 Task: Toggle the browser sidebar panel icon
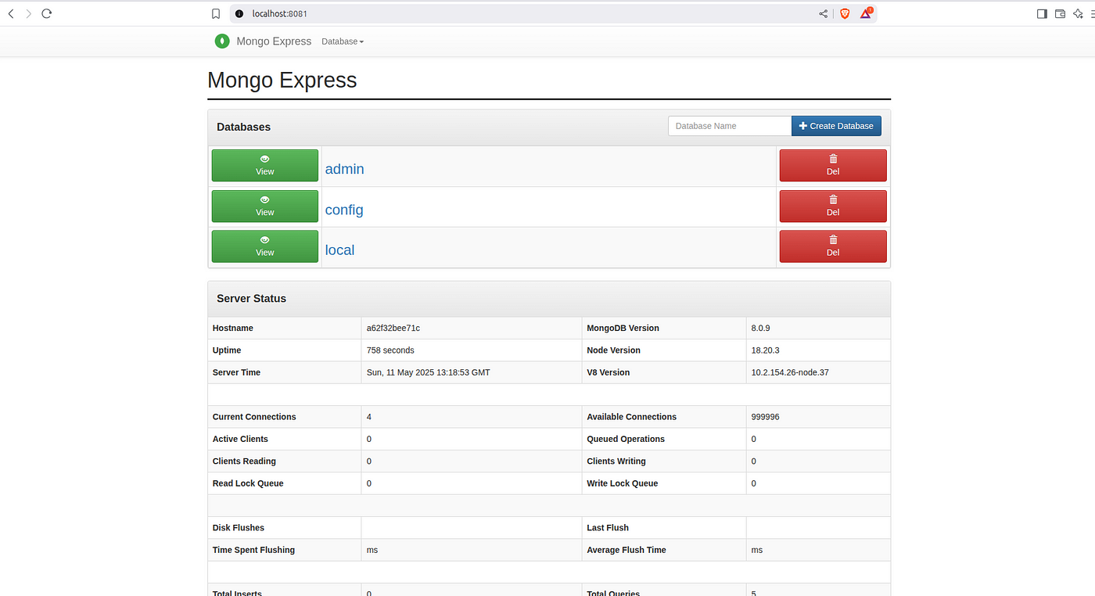(1042, 13)
